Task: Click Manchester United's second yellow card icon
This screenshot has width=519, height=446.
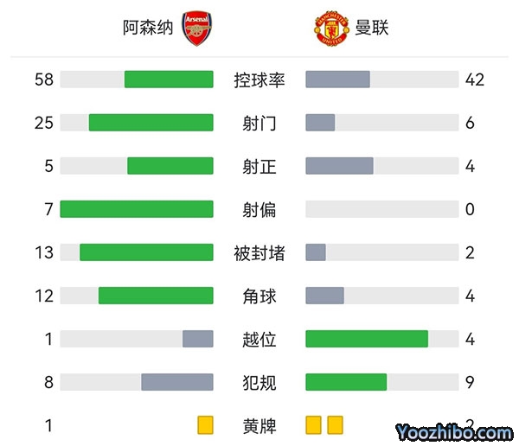Action: (335, 425)
